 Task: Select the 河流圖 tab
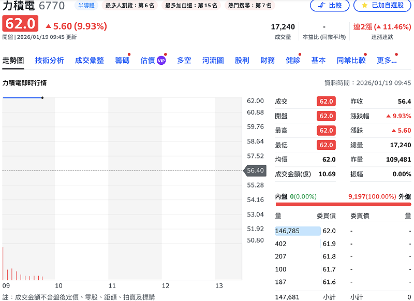tap(213, 61)
